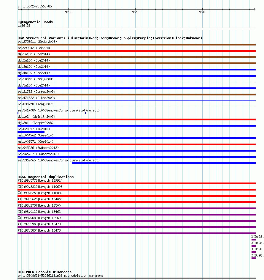The image size is (264, 280).
Task: Click the %ID:98.0122|Length:18463 duplication label
Action: click(x=39, y=212)
